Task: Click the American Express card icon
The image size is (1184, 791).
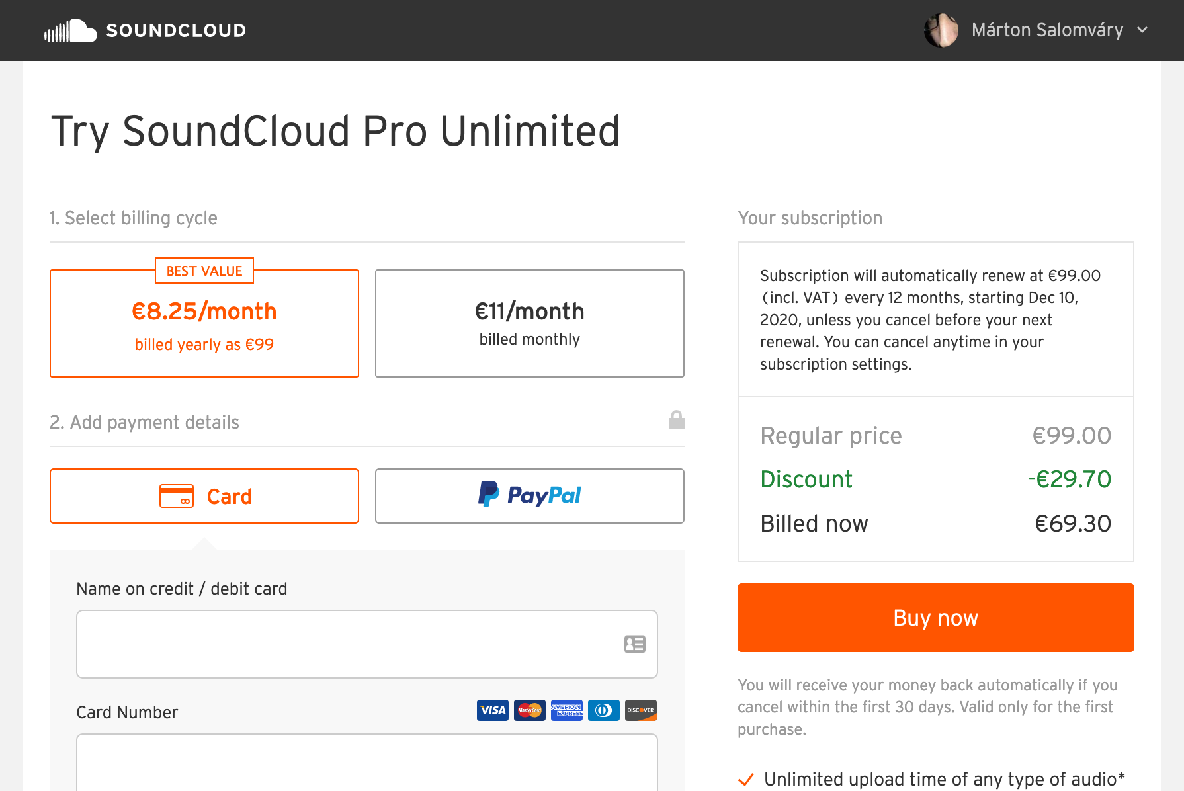Action: pos(566,710)
